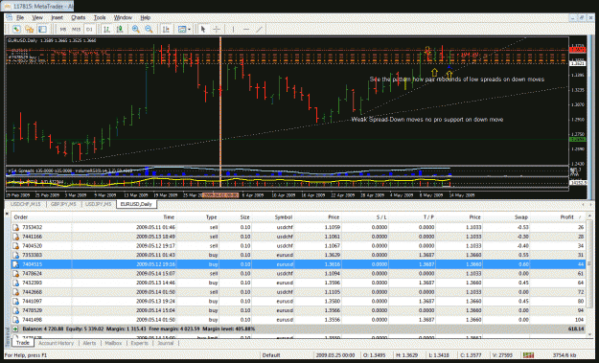The image size is (599, 363).
Task: Open the Templates icon in toolbar
Action: click(x=182, y=29)
